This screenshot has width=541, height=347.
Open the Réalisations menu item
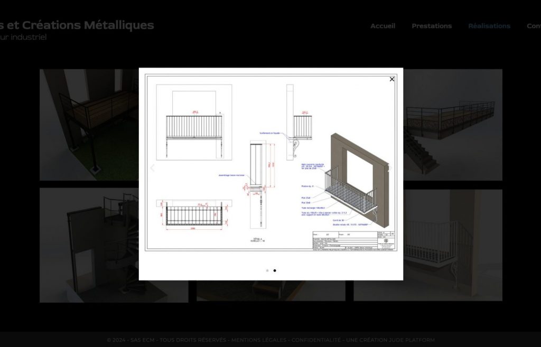(489, 26)
